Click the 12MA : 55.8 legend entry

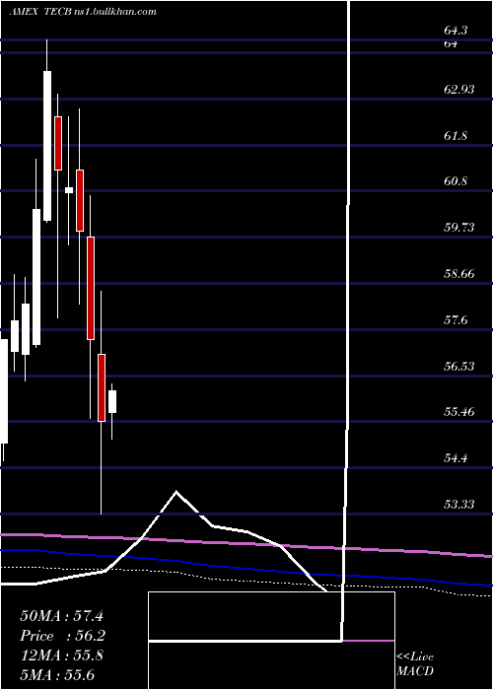(x=61, y=655)
